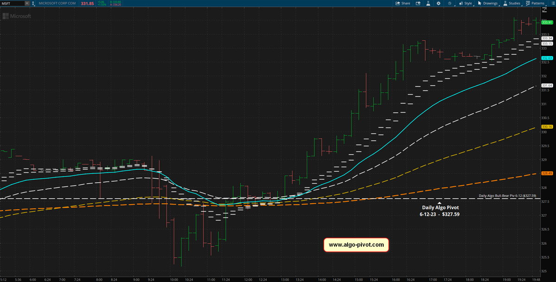Open the Studies dropdown menu

click(512, 3)
